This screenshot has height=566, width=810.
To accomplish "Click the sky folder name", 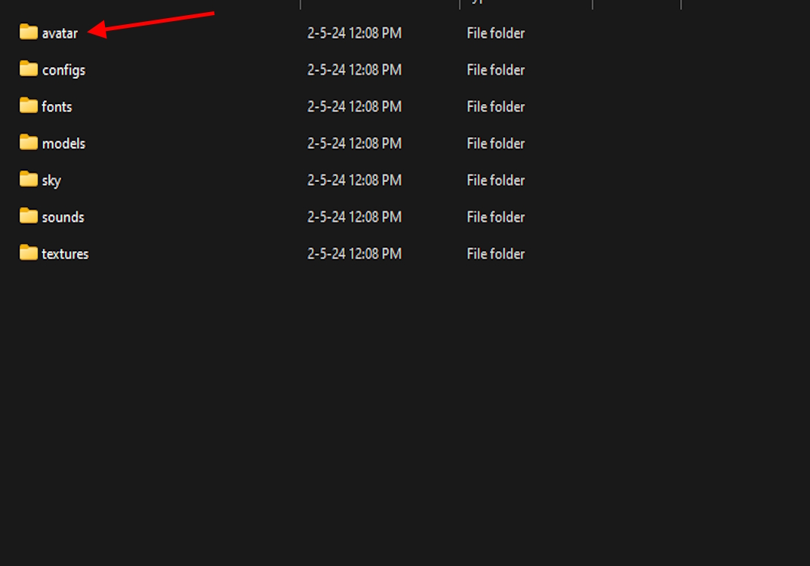I will (51, 180).
